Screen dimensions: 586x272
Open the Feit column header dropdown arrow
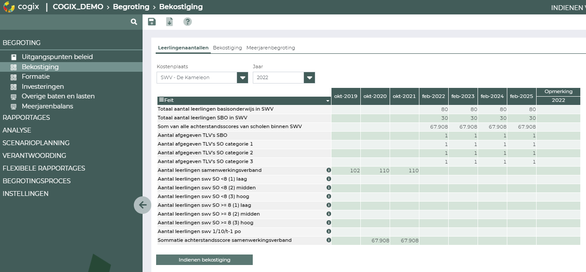328,101
